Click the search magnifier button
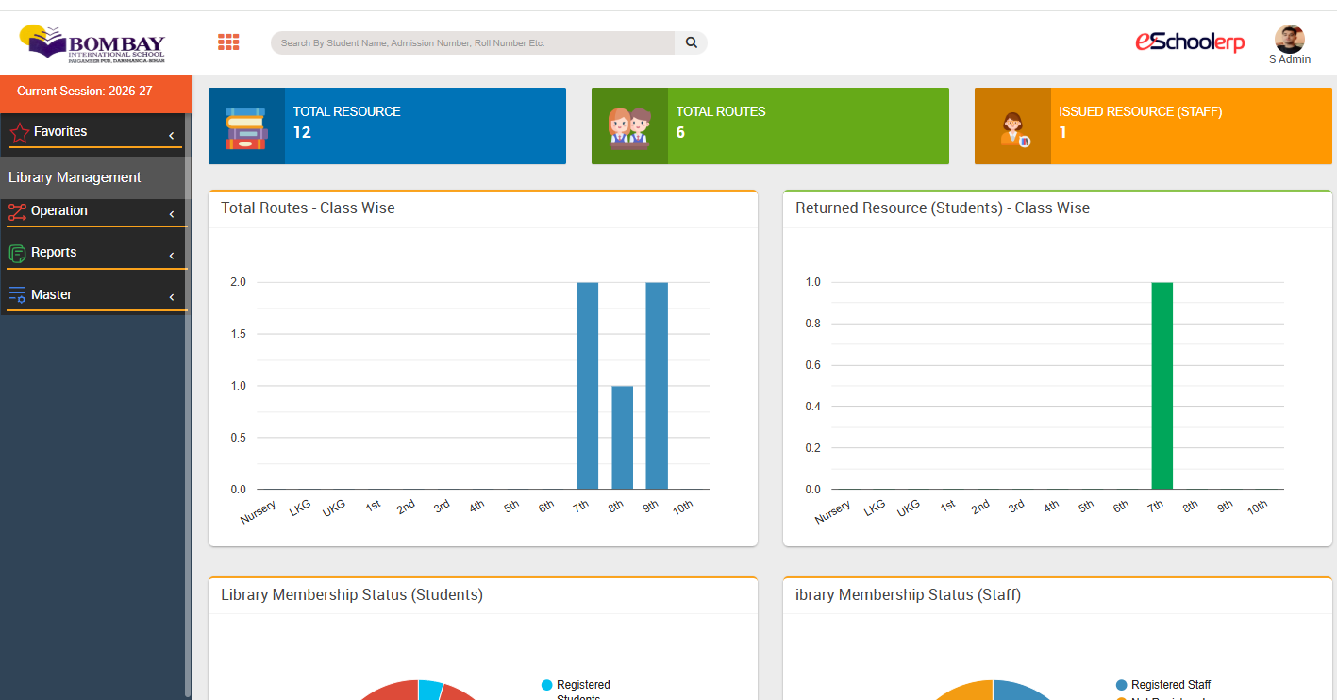1337x700 pixels. (691, 42)
